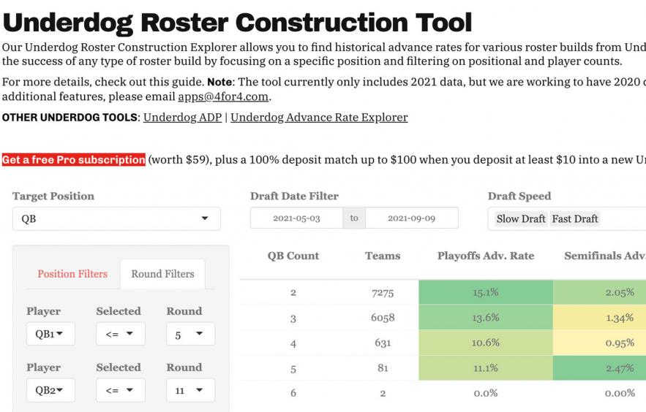Viewport: 646px width, 412px height.
Task: Select the Round Filters tab
Action: [x=162, y=274]
